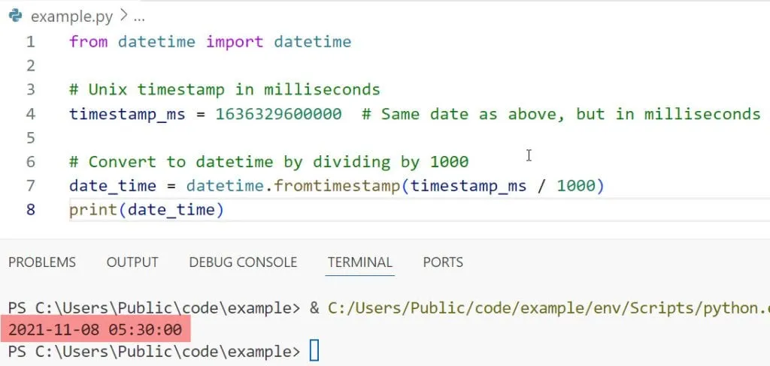Click the print function call on line 8

95,210
